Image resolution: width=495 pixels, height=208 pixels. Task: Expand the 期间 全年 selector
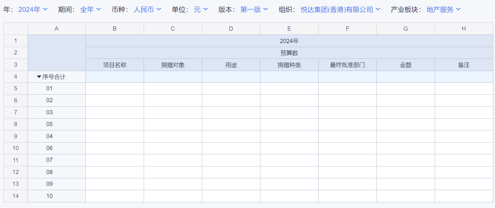pos(90,10)
